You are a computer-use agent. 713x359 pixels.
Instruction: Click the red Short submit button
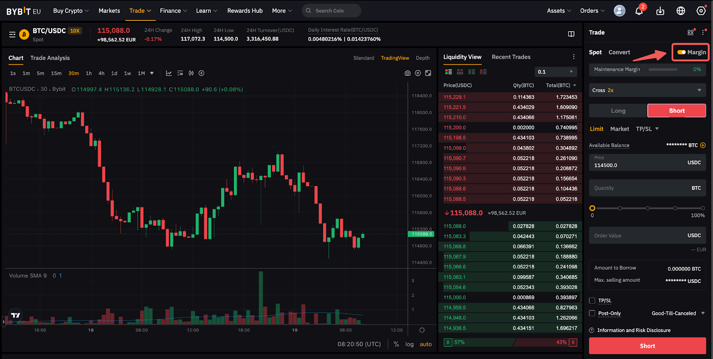click(647, 346)
